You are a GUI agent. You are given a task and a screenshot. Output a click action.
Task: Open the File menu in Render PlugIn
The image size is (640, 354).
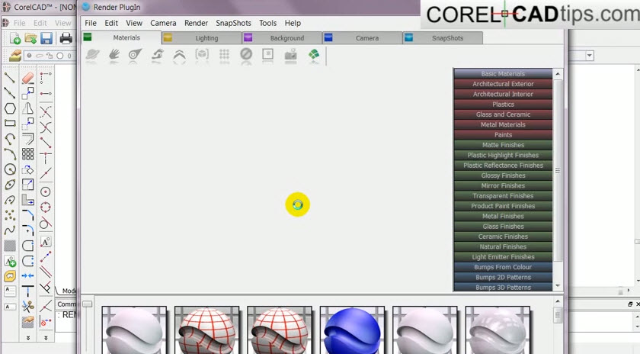click(x=91, y=24)
